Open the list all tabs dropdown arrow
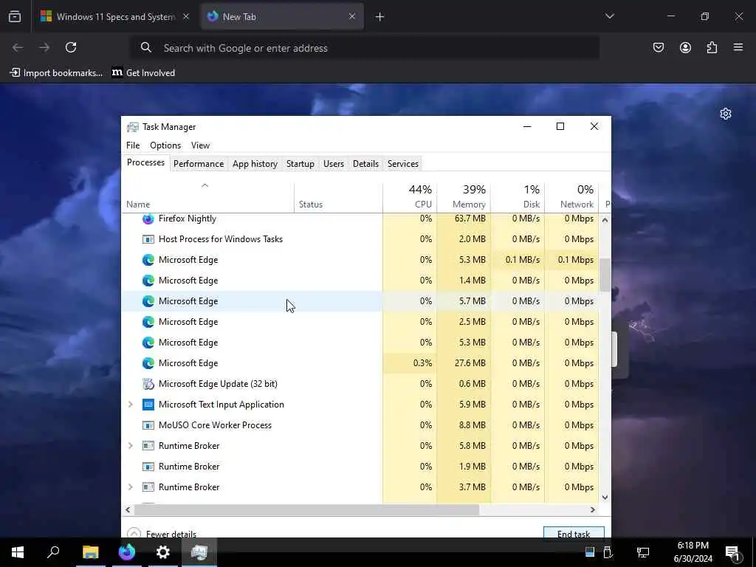 pyautogui.click(x=609, y=16)
